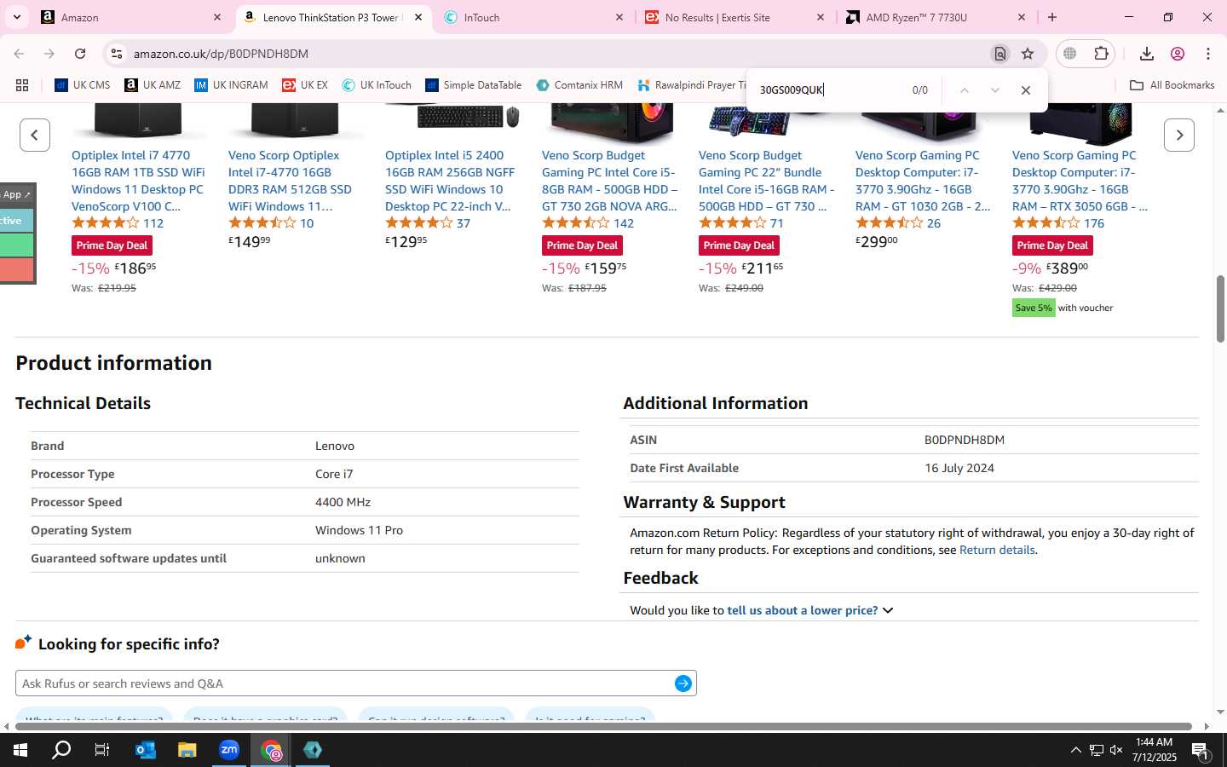
Task: Open the UK EX bookmark
Action: [305, 85]
